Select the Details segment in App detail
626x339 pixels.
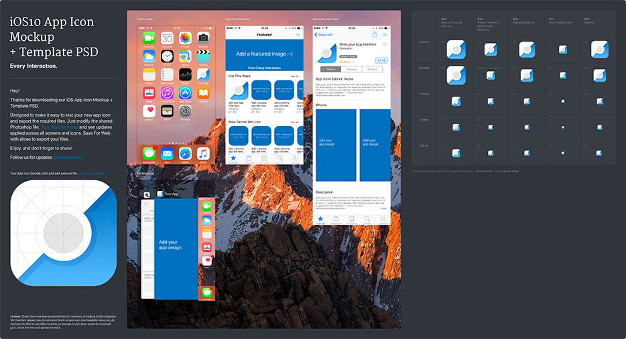click(x=331, y=69)
